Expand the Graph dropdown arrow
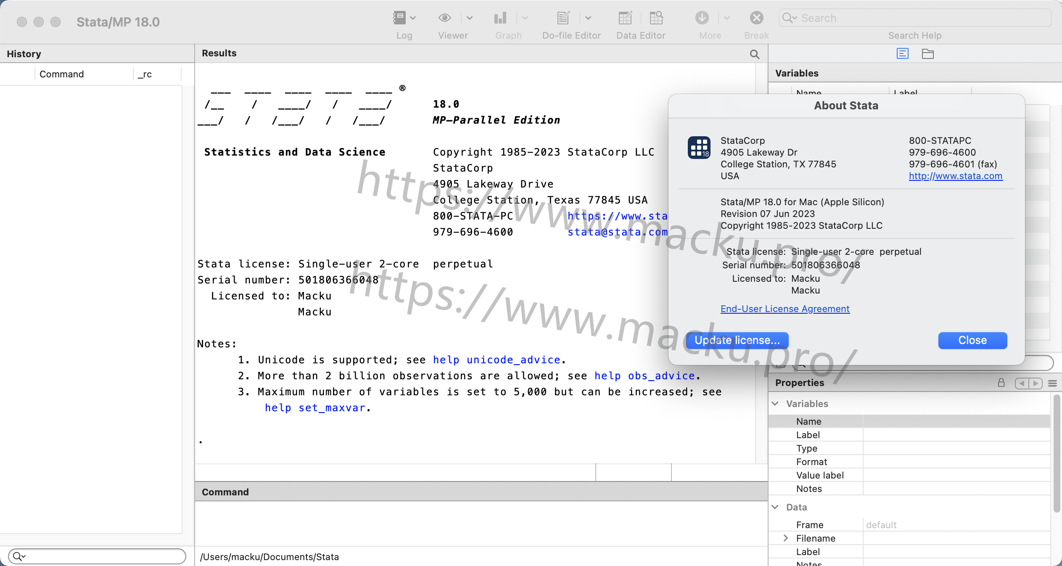Viewport: 1062px width, 566px height. 525,18
